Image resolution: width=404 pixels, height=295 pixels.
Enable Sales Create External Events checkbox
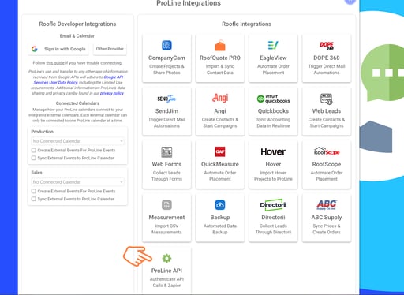33,191
